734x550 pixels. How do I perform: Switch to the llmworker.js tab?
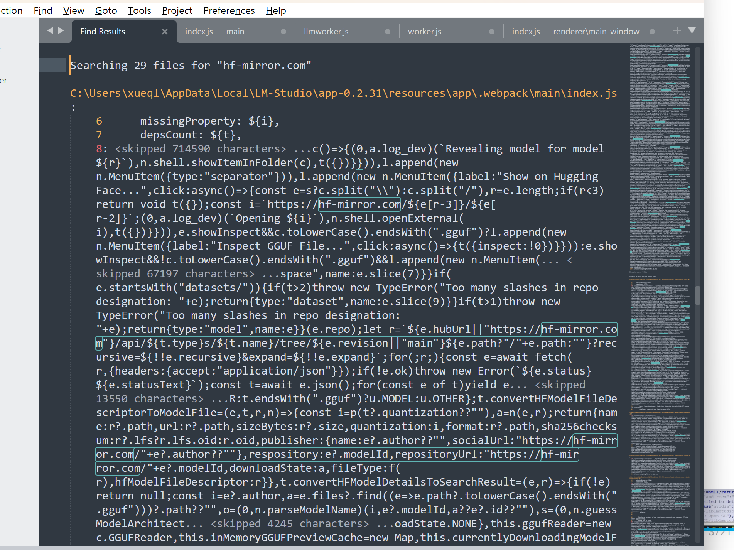(326, 31)
